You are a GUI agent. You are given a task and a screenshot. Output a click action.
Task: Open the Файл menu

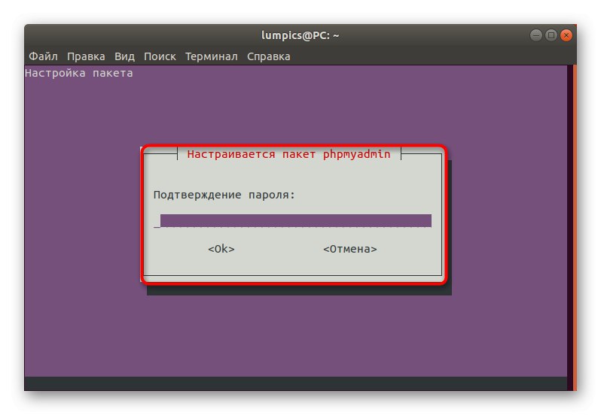tap(43, 56)
